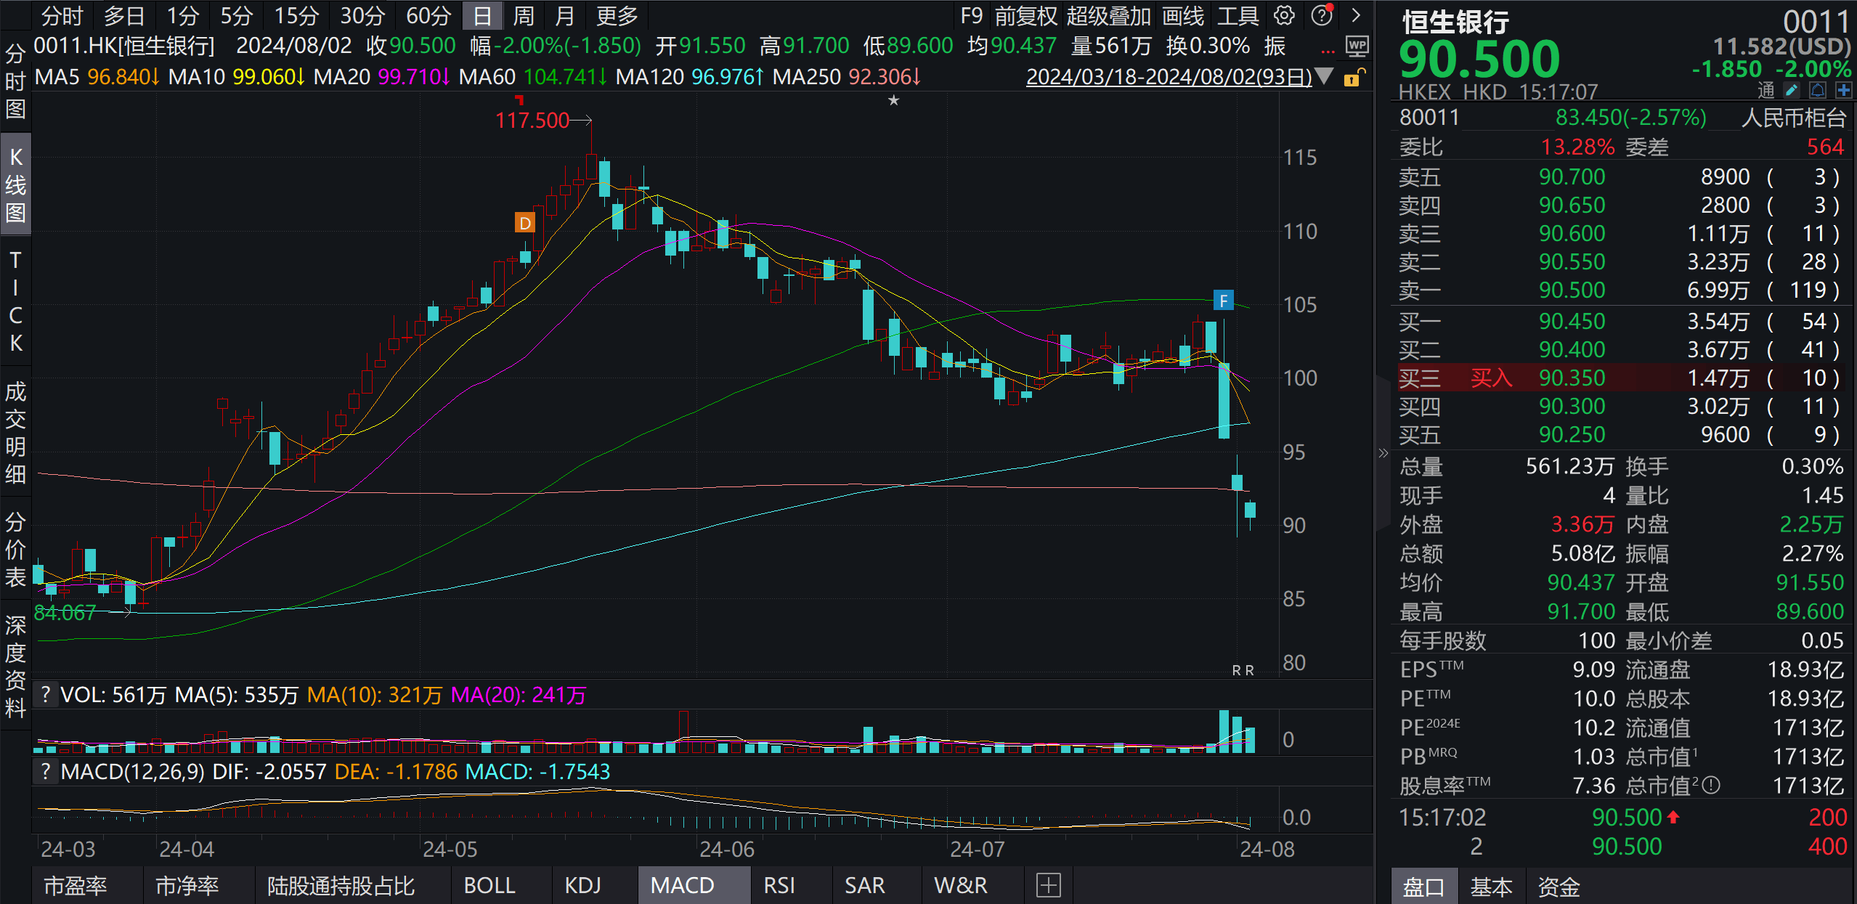Click the 80011 人民币柜台 row

tap(1622, 117)
